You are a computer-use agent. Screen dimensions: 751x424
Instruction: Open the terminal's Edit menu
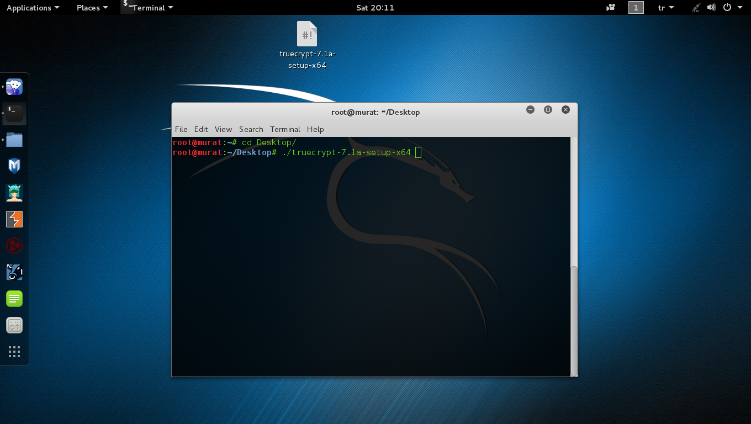[201, 129]
